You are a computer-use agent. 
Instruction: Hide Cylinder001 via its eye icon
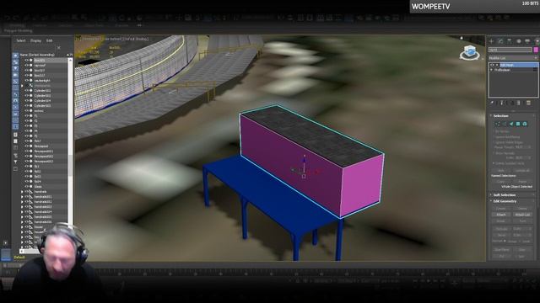tap(26, 91)
